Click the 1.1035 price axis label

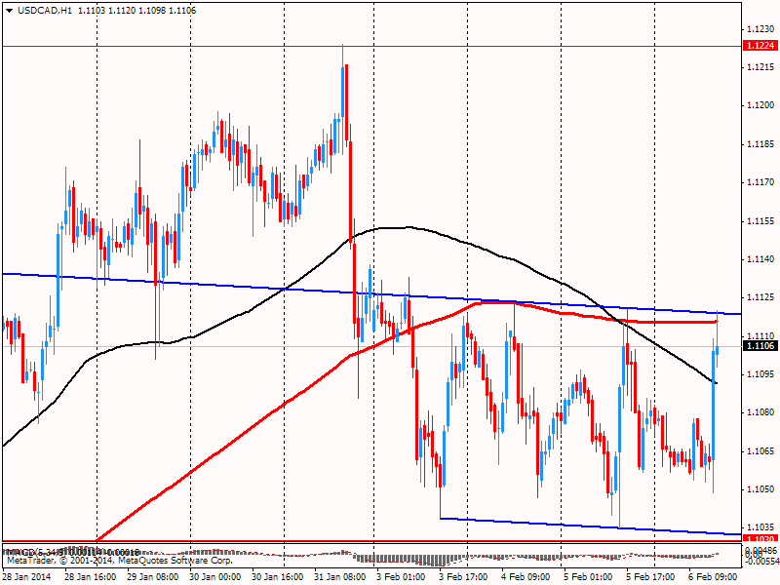[x=760, y=527]
